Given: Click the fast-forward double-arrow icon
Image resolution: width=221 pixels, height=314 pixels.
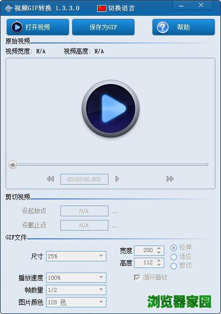Looking at the screenshot, I should (170, 178).
